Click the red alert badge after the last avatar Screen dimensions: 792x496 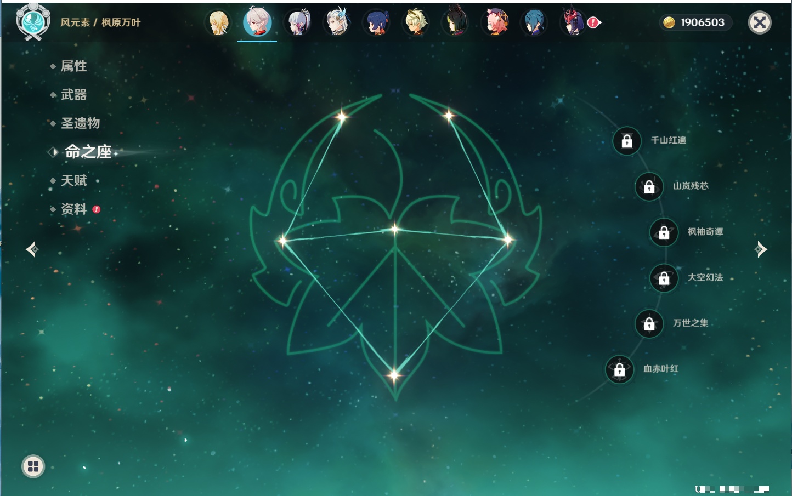[593, 22]
